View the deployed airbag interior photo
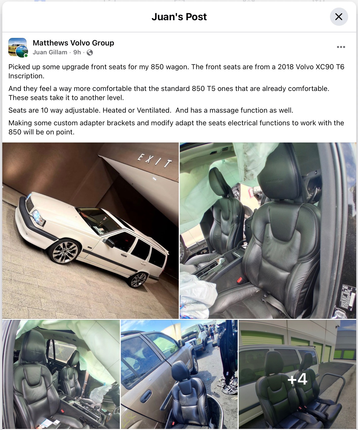358x430 pixels. point(61,374)
